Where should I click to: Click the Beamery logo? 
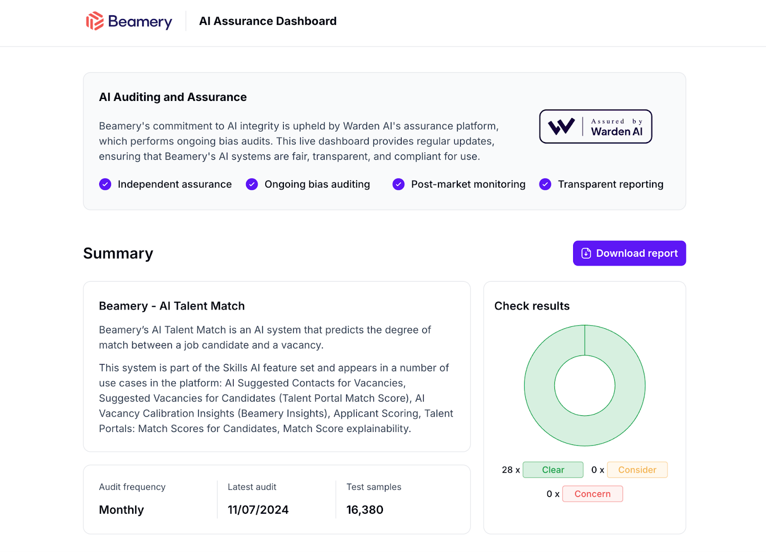click(129, 21)
